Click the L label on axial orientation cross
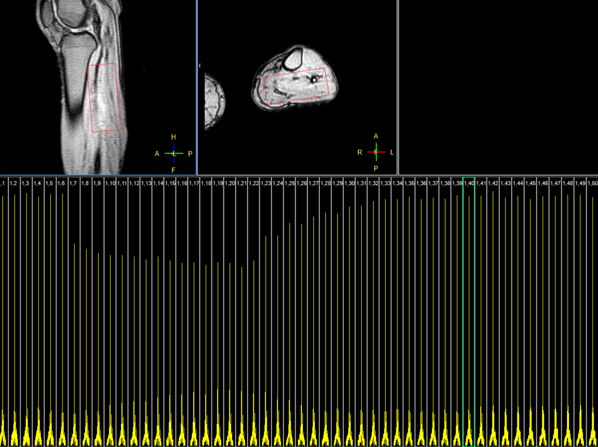Viewport: 598px width, 447px height. click(x=391, y=152)
